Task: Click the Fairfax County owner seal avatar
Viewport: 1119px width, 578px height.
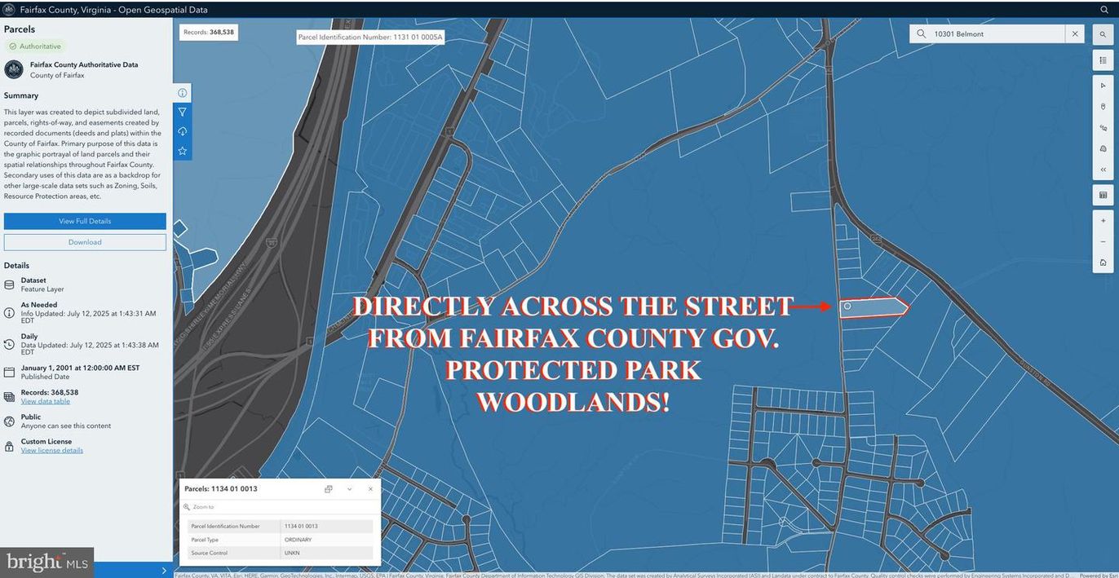Action: (x=14, y=69)
